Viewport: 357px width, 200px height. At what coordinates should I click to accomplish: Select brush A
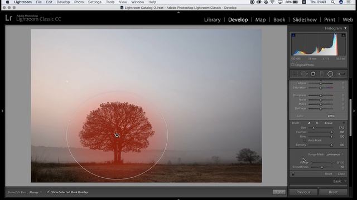coord(309,123)
